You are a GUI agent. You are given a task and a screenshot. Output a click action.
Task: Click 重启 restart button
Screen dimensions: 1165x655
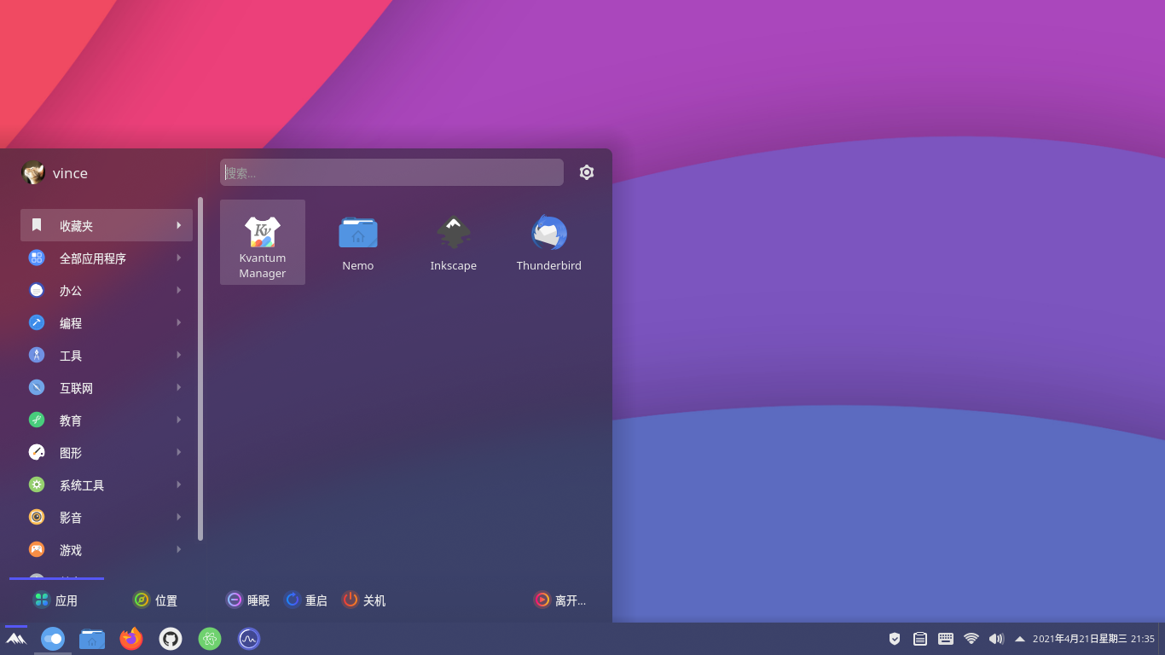point(305,600)
